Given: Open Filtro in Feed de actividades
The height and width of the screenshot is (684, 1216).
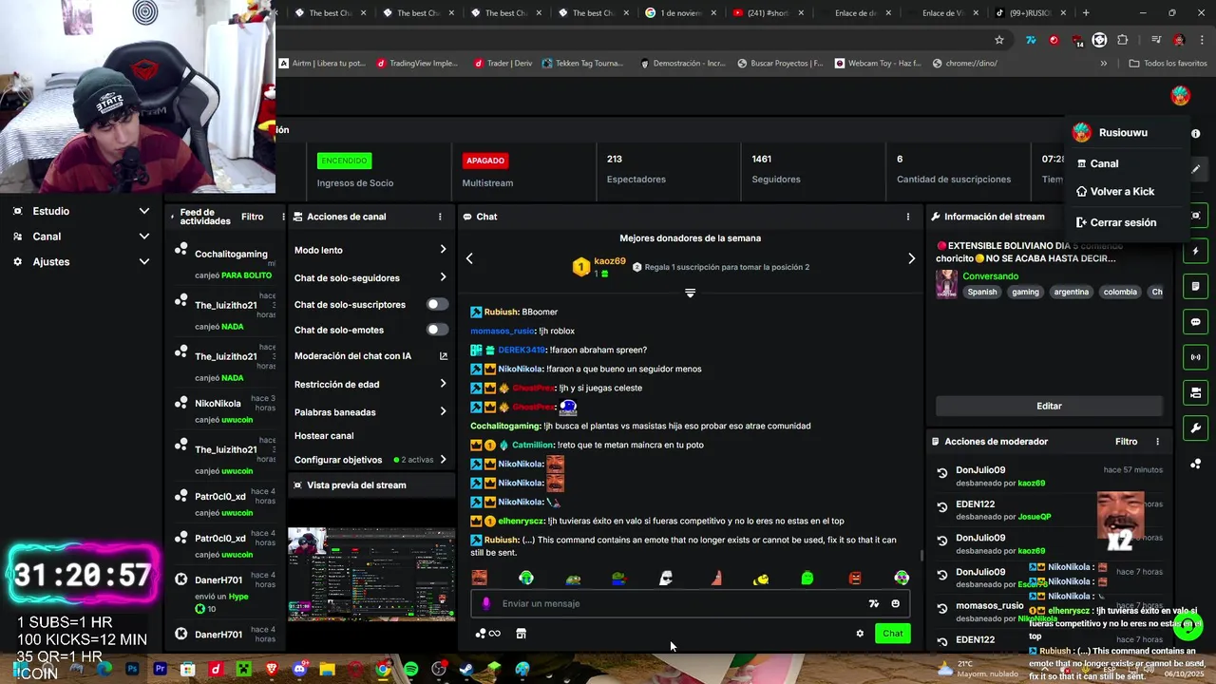Looking at the screenshot, I should coord(252,217).
